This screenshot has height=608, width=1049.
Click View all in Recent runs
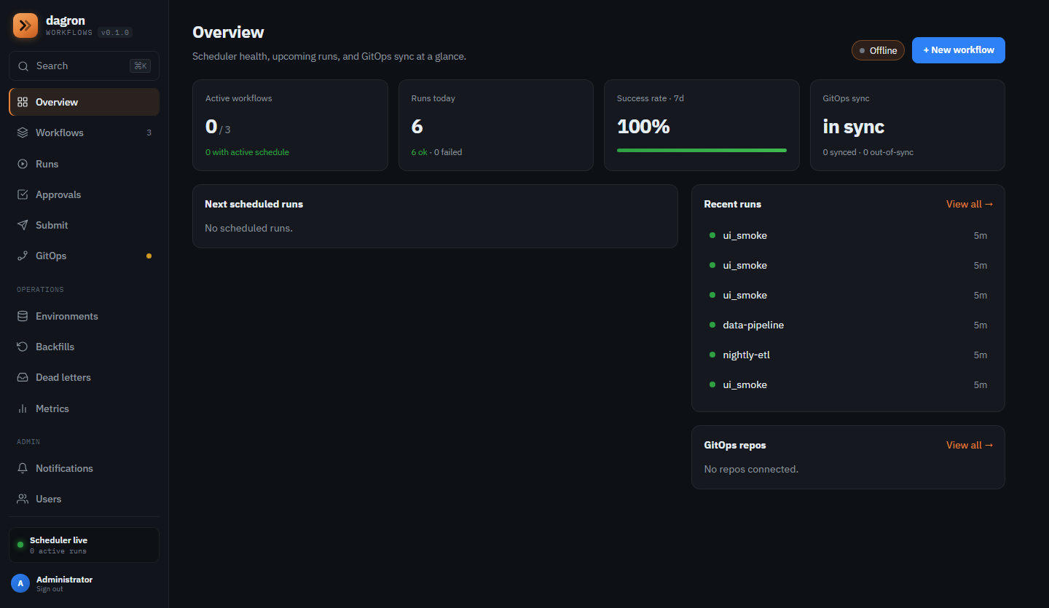pos(970,204)
